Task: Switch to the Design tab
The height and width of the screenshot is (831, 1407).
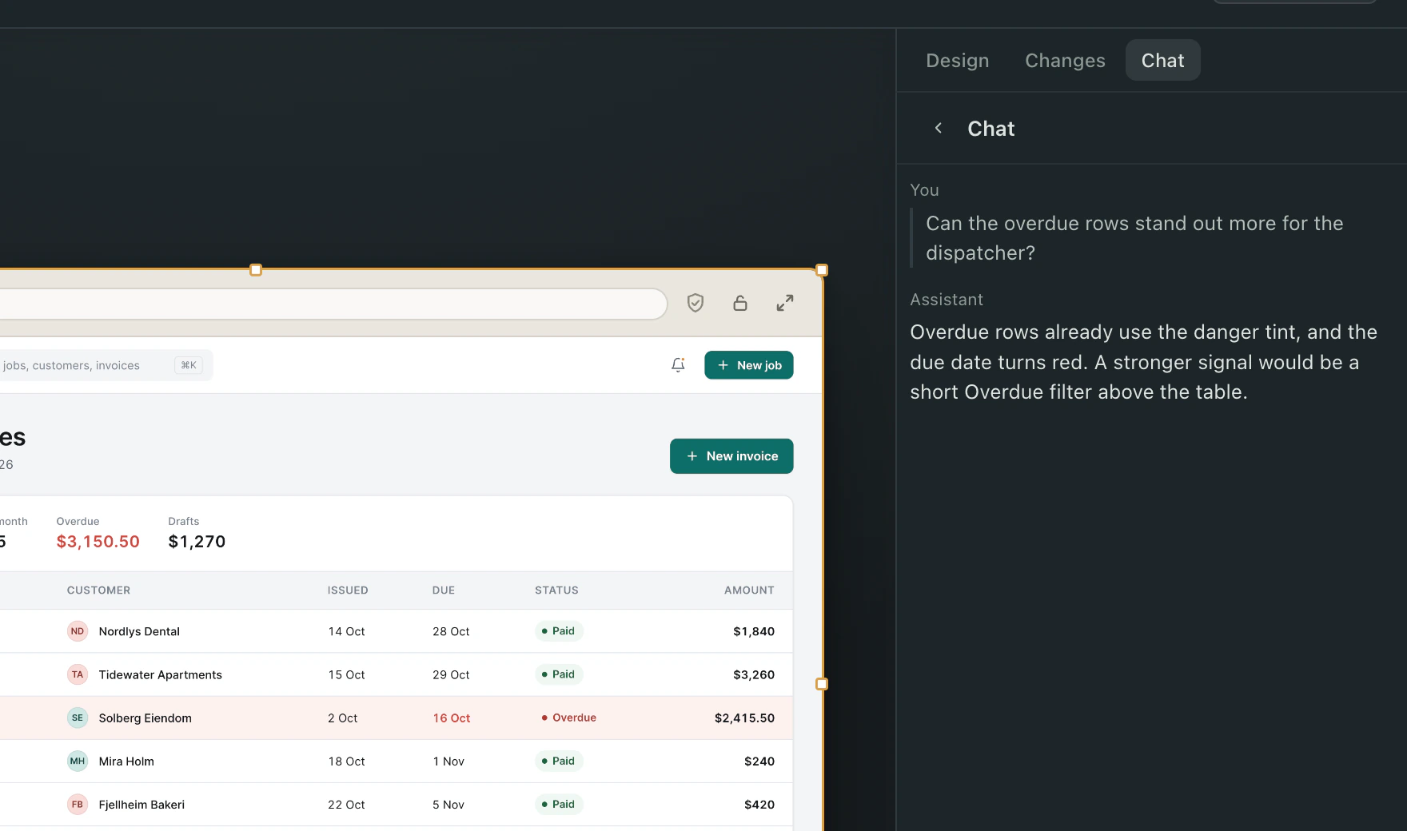Action: click(x=958, y=60)
